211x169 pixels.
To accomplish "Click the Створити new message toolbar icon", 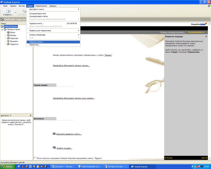I will coord(8,11).
